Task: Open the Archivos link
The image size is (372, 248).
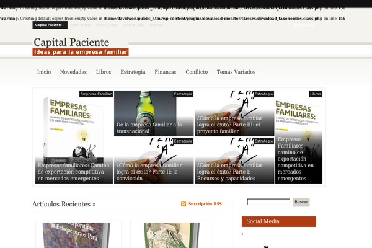Action: 156,25
